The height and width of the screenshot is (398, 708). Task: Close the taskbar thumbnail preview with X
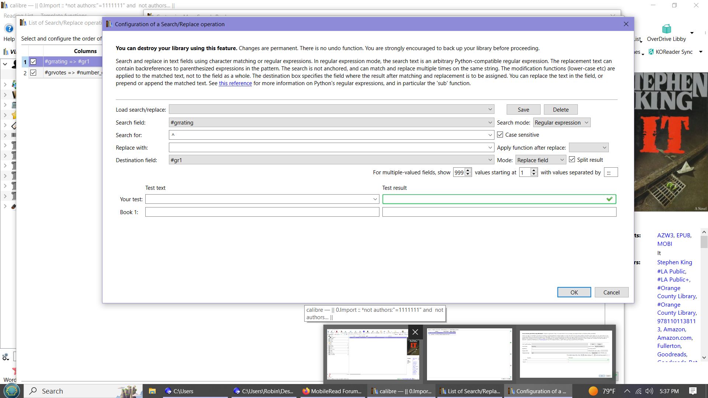pos(415,332)
